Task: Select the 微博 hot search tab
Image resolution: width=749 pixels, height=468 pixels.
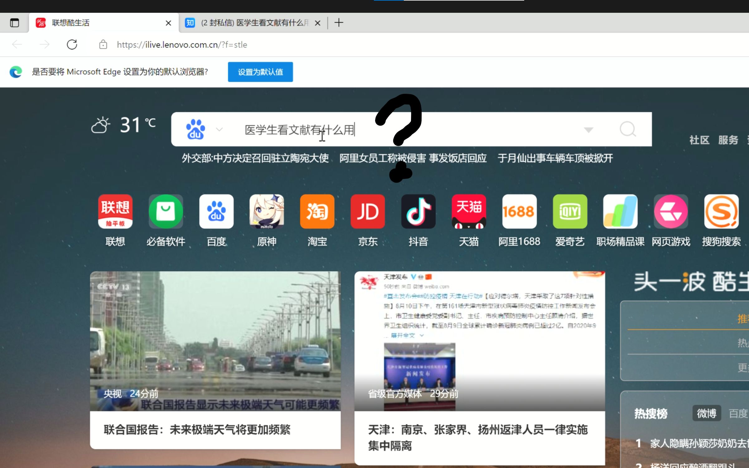Action: pyautogui.click(x=707, y=413)
